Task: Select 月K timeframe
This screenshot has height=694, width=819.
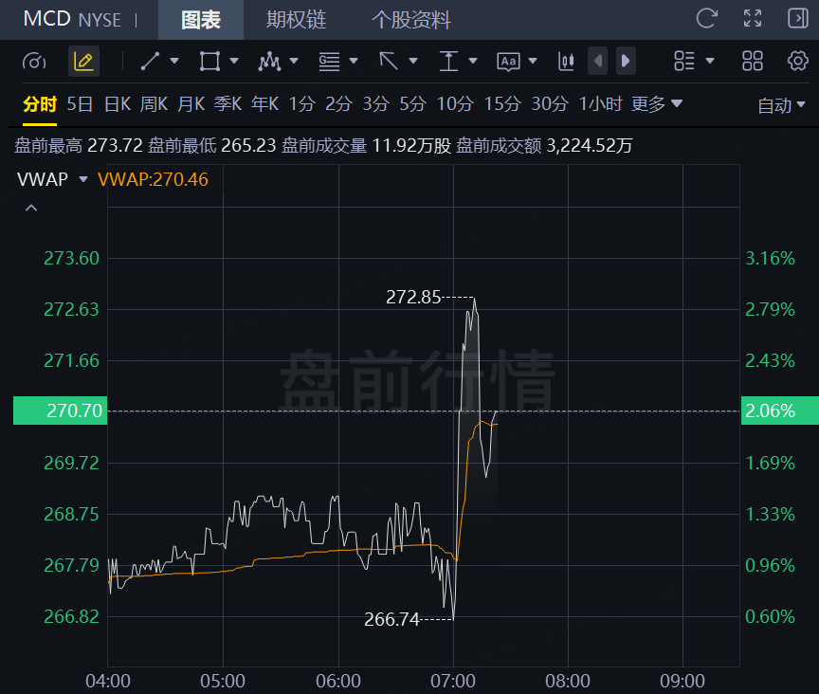Action: point(191,104)
